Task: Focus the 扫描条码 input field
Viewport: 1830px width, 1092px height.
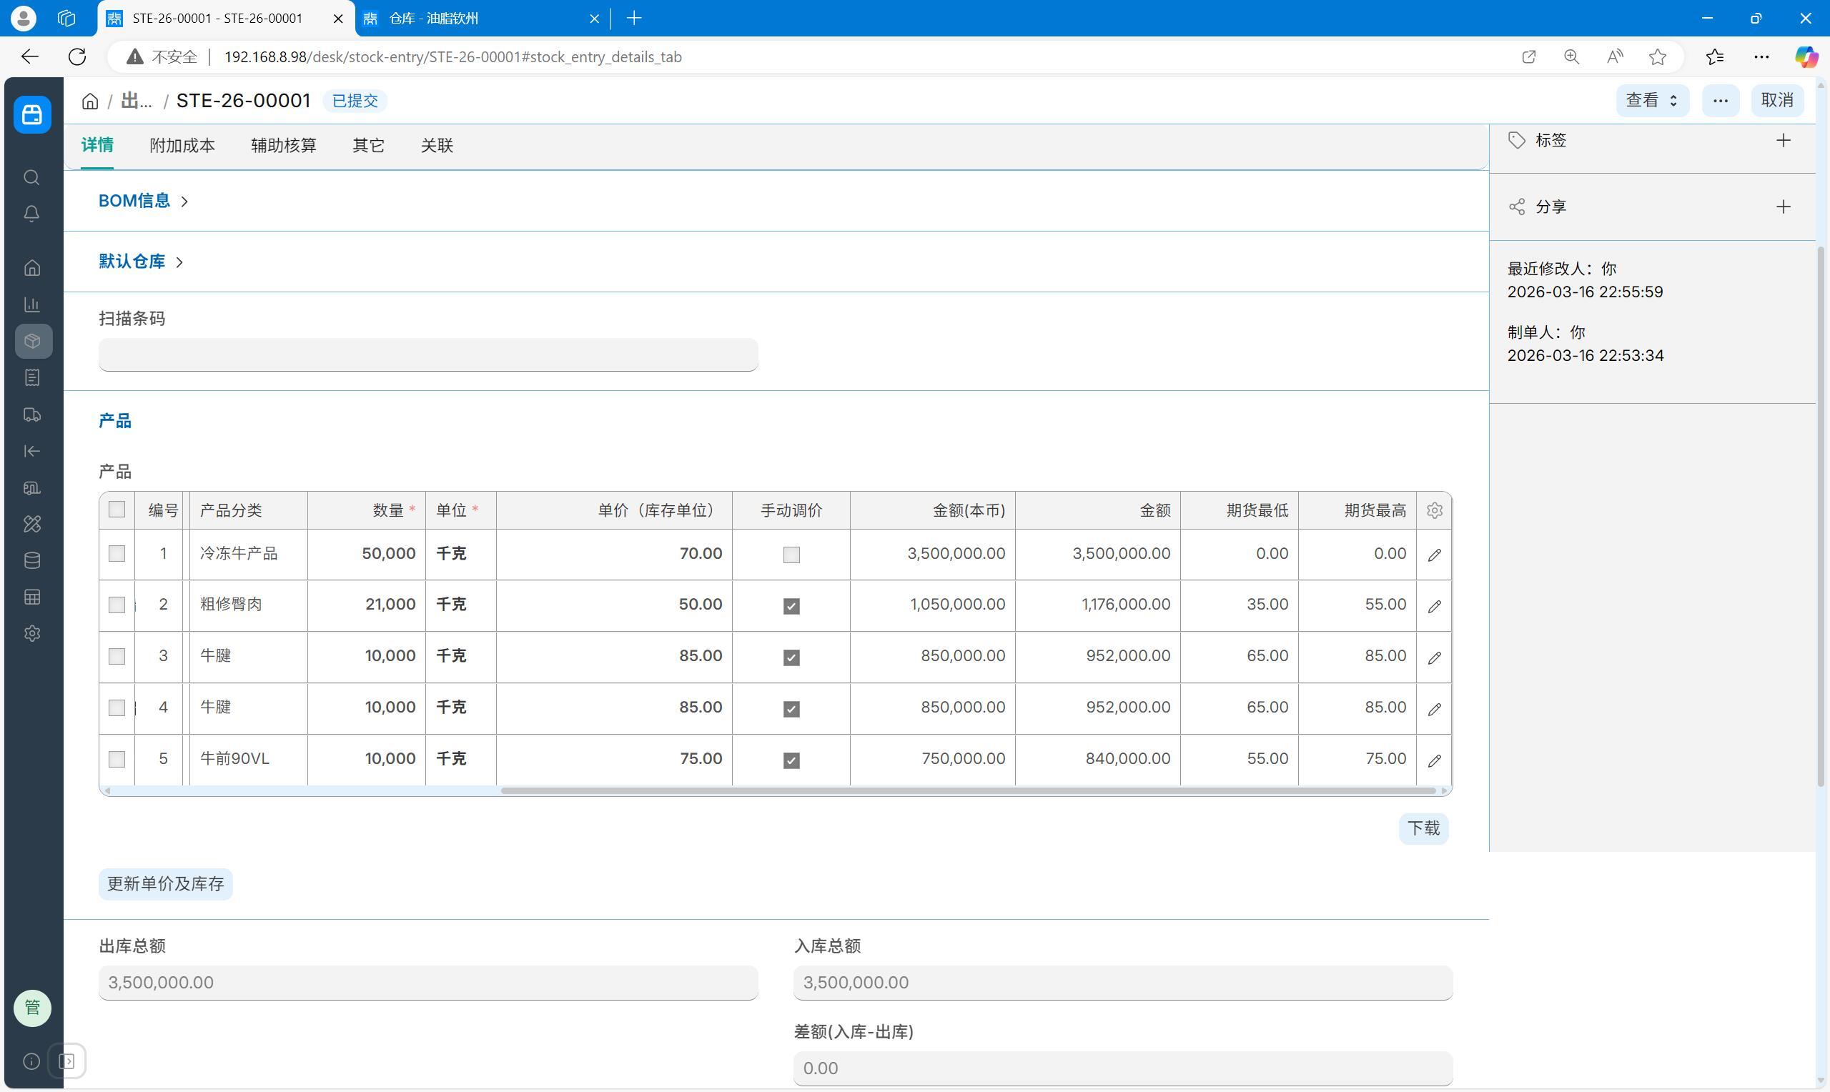Action: 428,354
